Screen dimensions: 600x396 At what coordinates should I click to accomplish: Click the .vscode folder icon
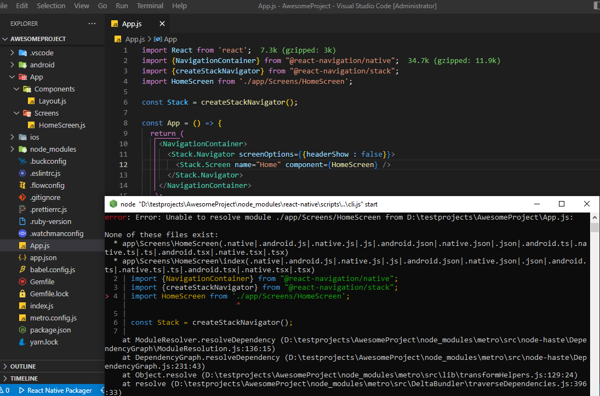point(22,53)
